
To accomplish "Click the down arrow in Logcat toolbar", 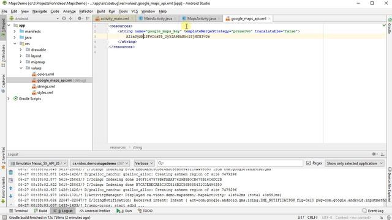I will tap(11, 196).
